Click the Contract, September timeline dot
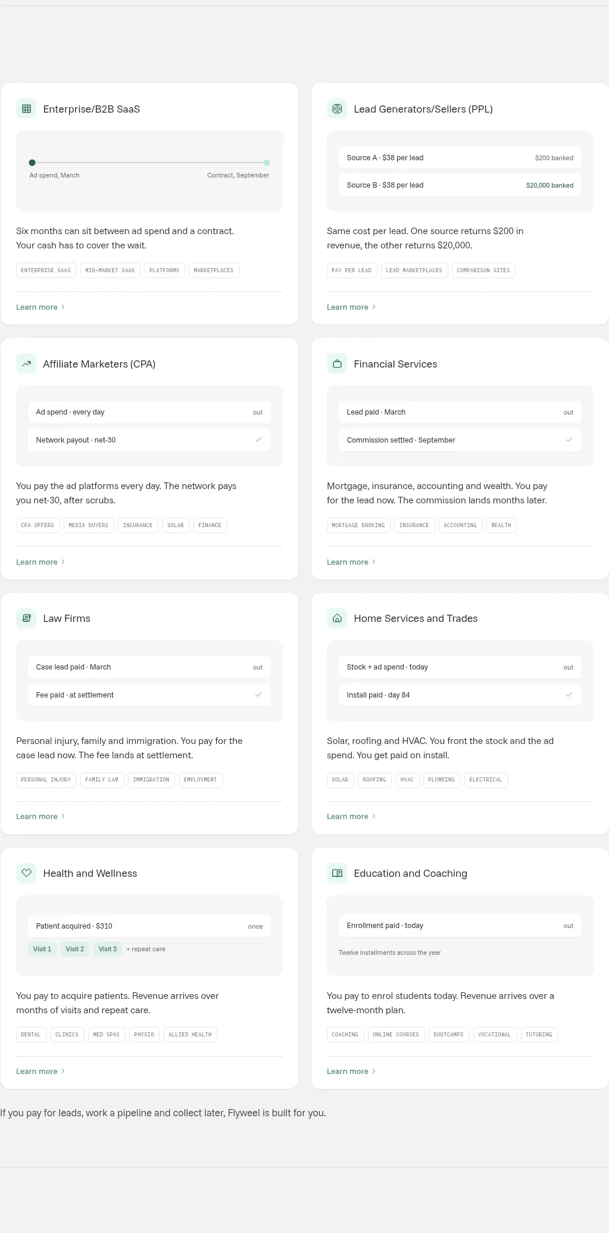The width and height of the screenshot is (609, 1233). pos(267,163)
